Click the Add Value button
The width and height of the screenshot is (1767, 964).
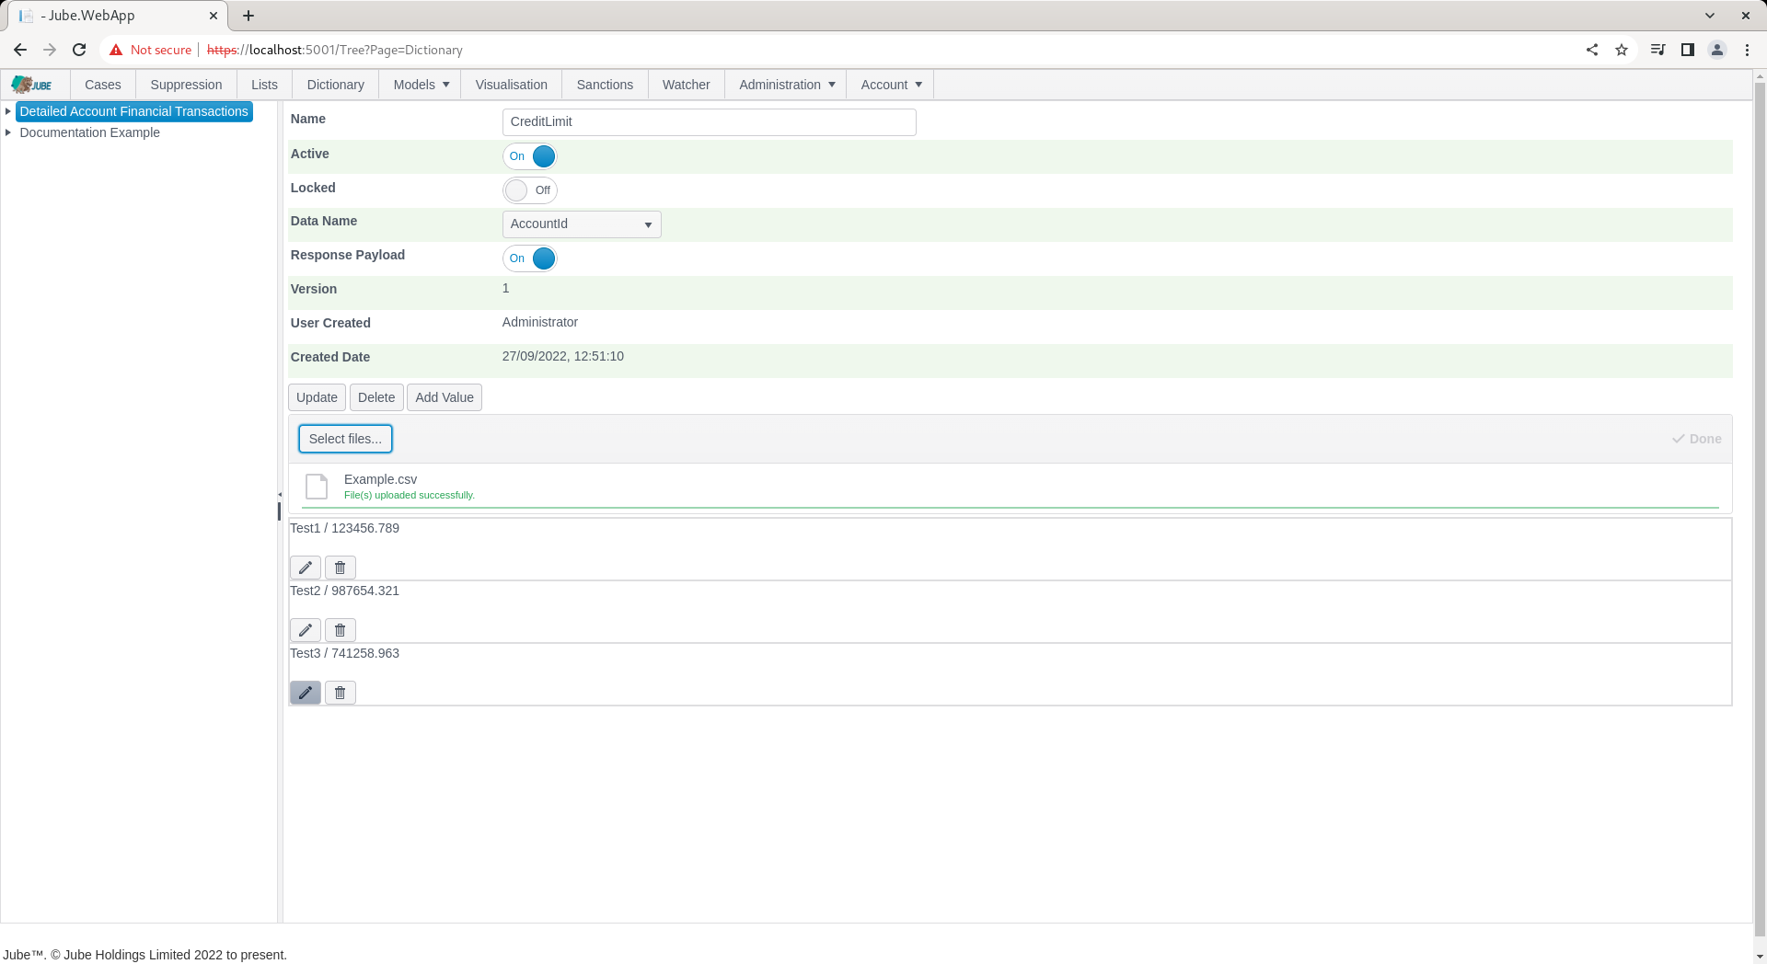pos(445,397)
